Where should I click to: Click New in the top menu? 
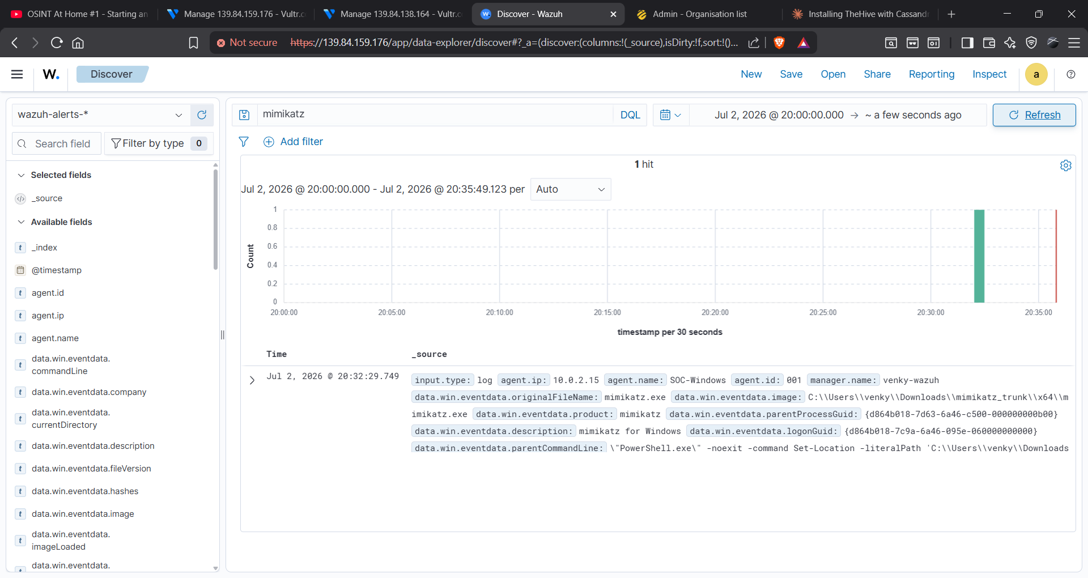click(751, 74)
